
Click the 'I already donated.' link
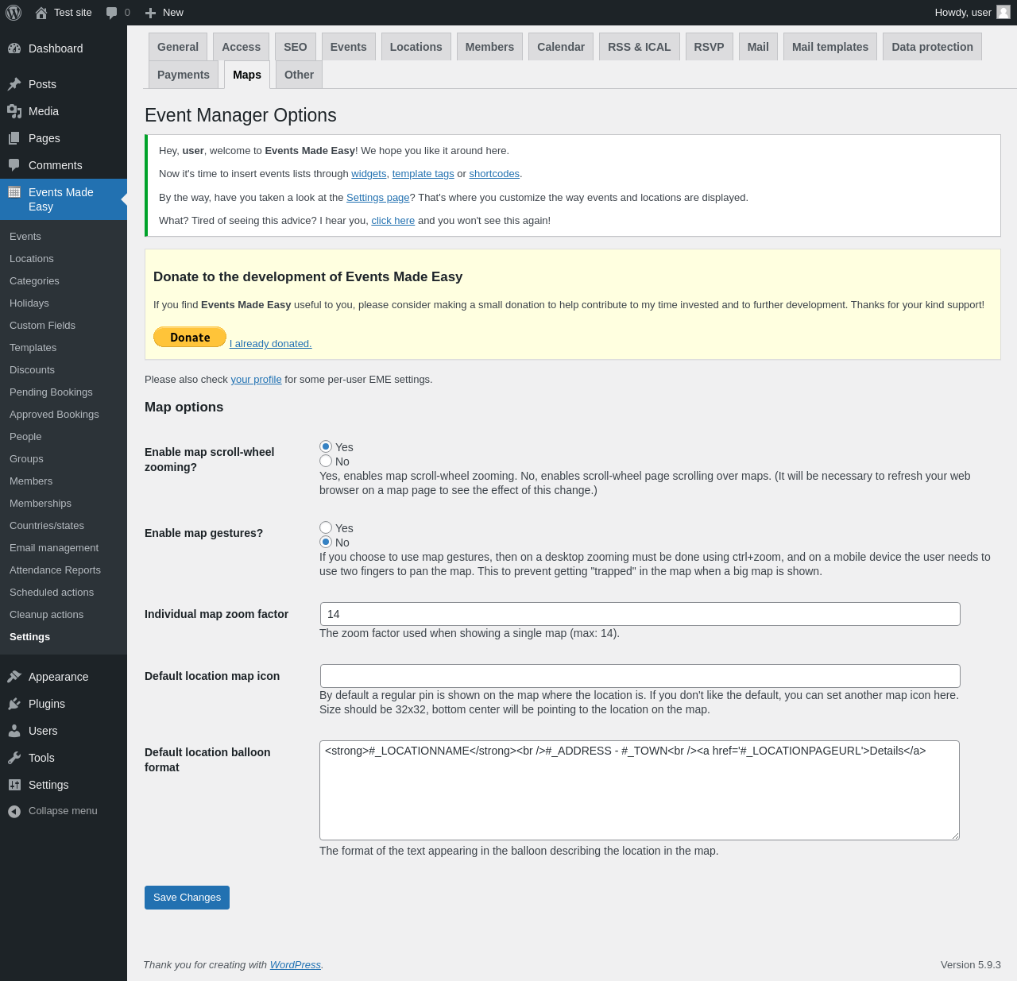(x=271, y=344)
